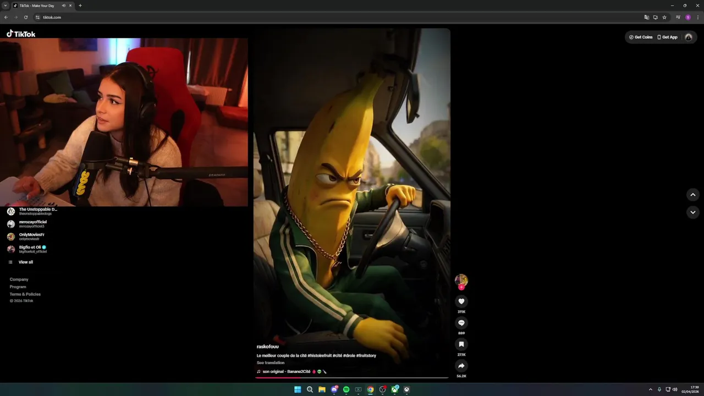704x396 pixels.
Task: Click the #fruitstory hashtag
Action: pyautogui.click(x=366, y=356)
